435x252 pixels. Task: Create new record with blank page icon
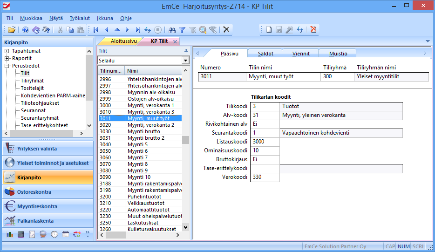[269, 29]
